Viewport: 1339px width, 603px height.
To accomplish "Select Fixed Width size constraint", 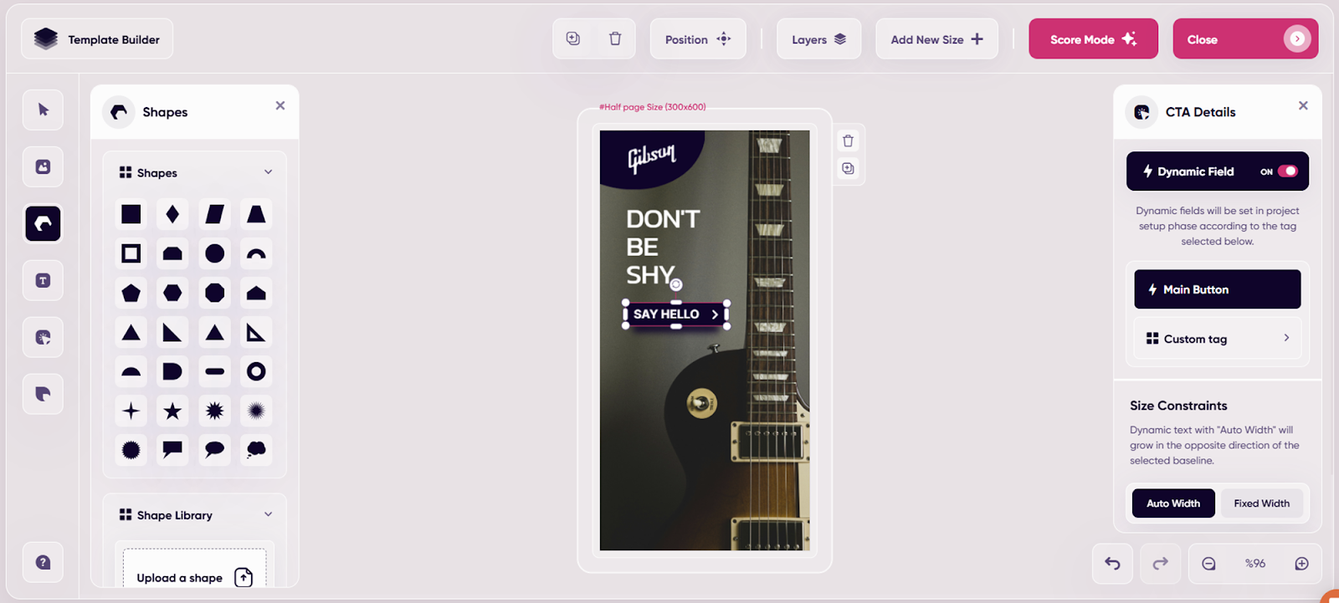I will (1261, 503).
